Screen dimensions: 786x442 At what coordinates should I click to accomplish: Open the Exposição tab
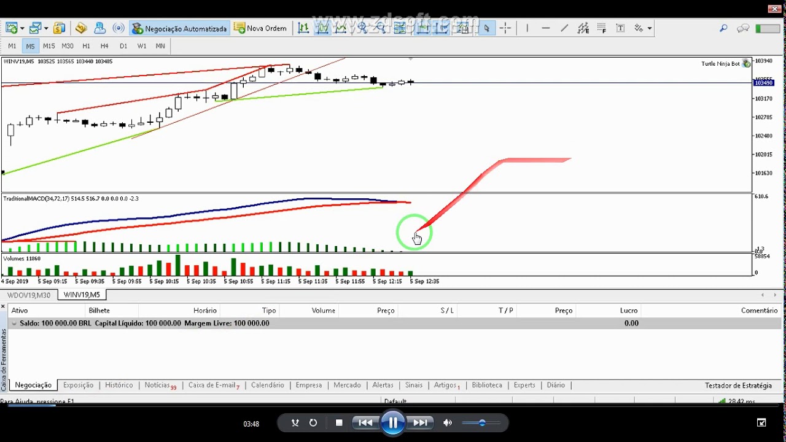(x=78, y=385)
